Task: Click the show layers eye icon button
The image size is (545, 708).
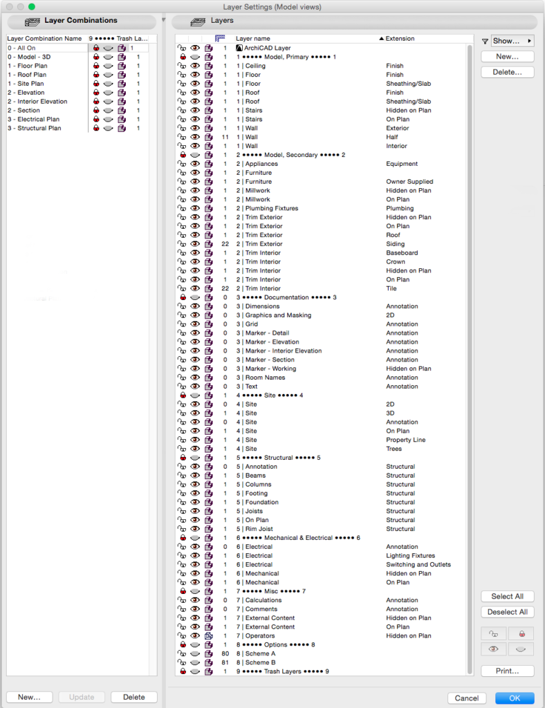Action: click(x=494, y=650)
